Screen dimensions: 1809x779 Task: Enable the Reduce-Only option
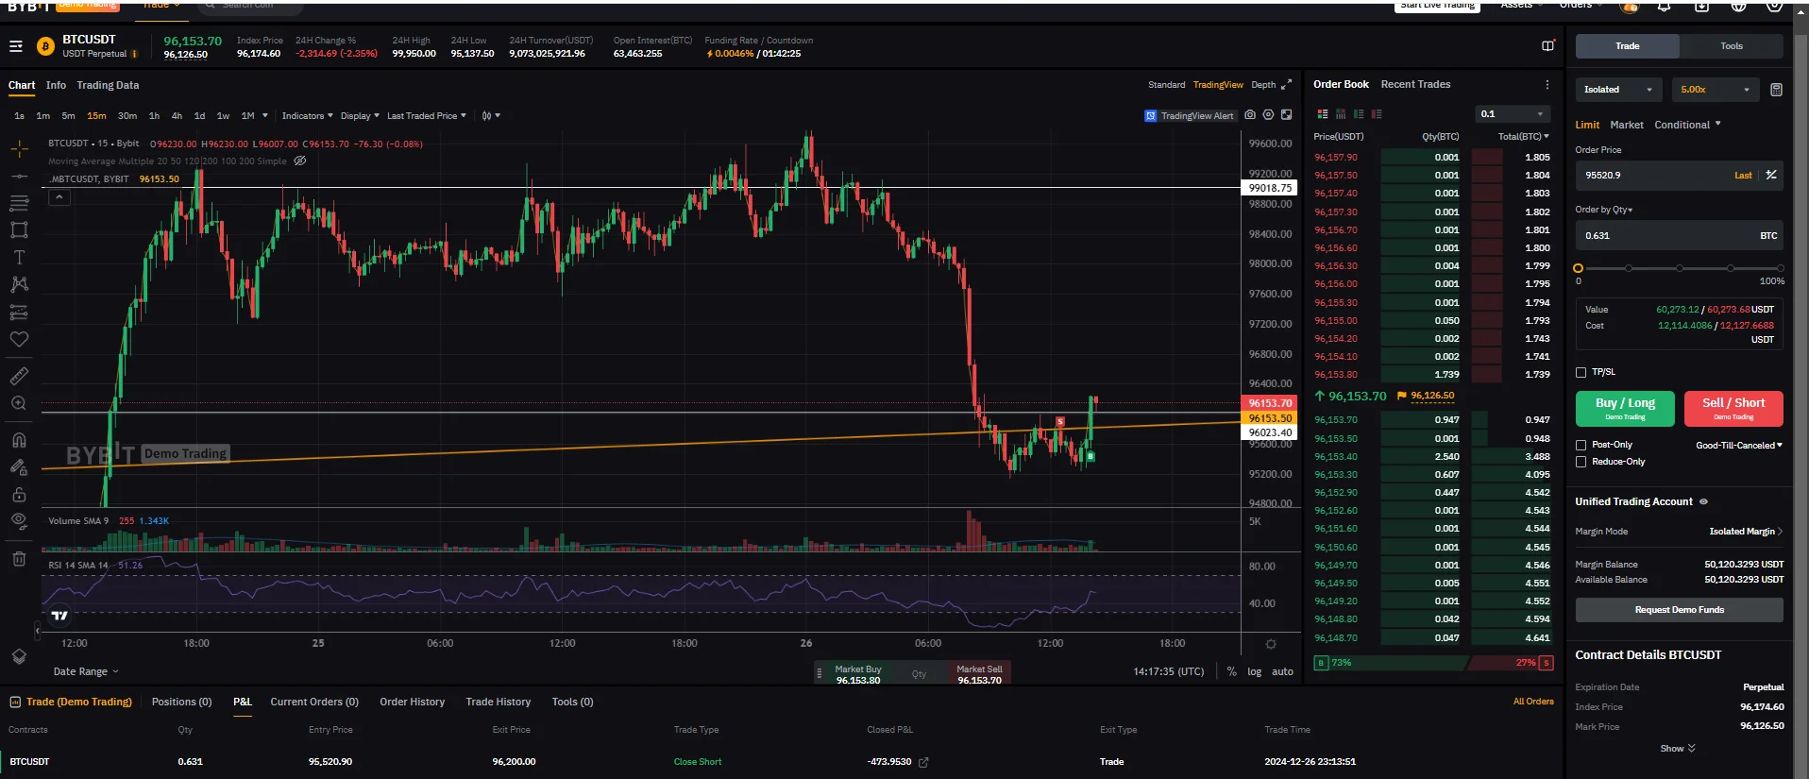tap(1581, 462)
